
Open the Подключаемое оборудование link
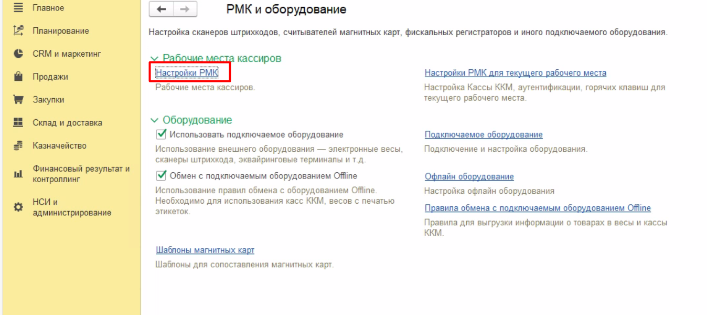483,135
